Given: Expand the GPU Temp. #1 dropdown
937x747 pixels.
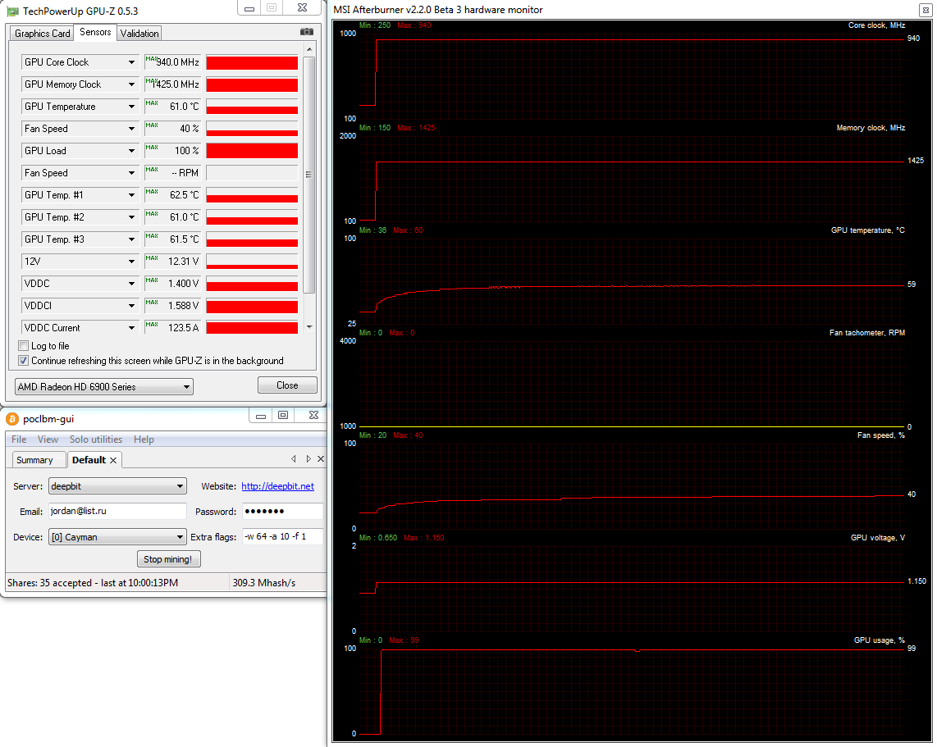Looking at the screenshot, I should (x=131, y=194).
